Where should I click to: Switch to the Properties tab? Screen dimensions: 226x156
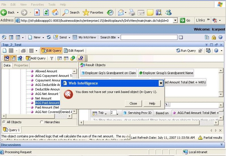coord(21,65)
